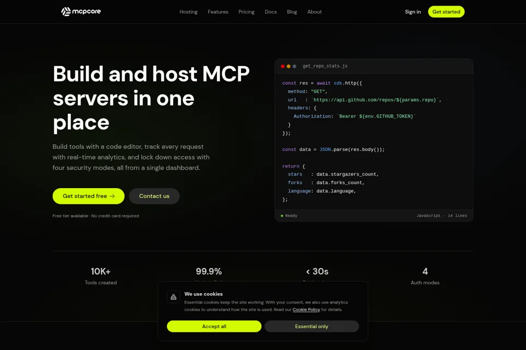Click the 4 Auth modes stat
Viewport: 526px width, 350px height.
[x=425, y=276]
